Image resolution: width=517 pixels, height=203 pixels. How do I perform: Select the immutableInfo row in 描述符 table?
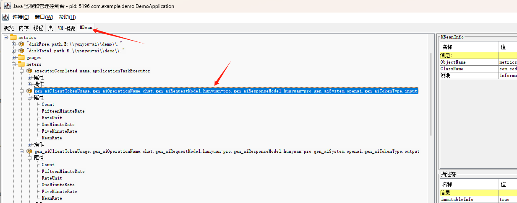(x=478, y=200)
